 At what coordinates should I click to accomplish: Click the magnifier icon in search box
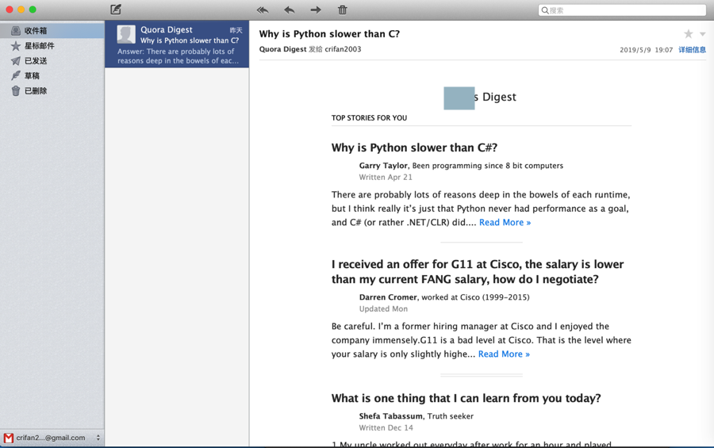coord(544,10)
